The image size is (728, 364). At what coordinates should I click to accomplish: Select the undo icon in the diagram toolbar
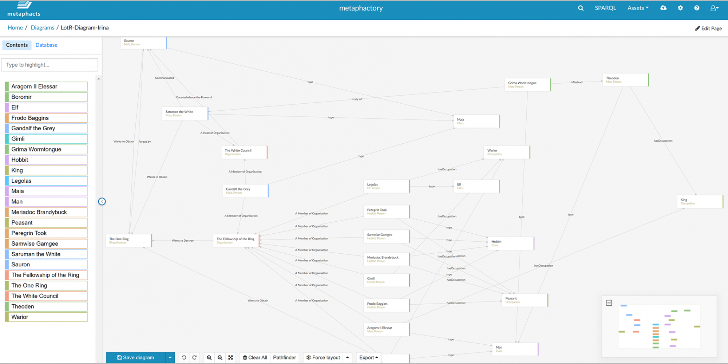tap(184, 357)
